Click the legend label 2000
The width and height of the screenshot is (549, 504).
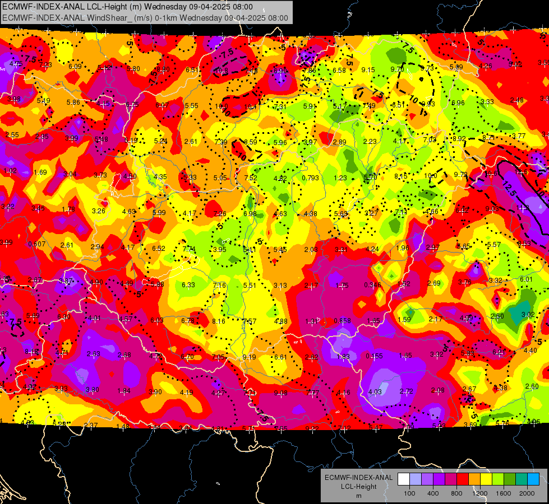527,493
